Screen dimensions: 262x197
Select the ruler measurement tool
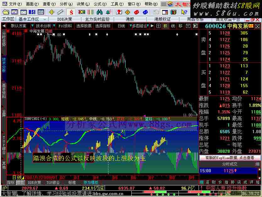[60, 12]
